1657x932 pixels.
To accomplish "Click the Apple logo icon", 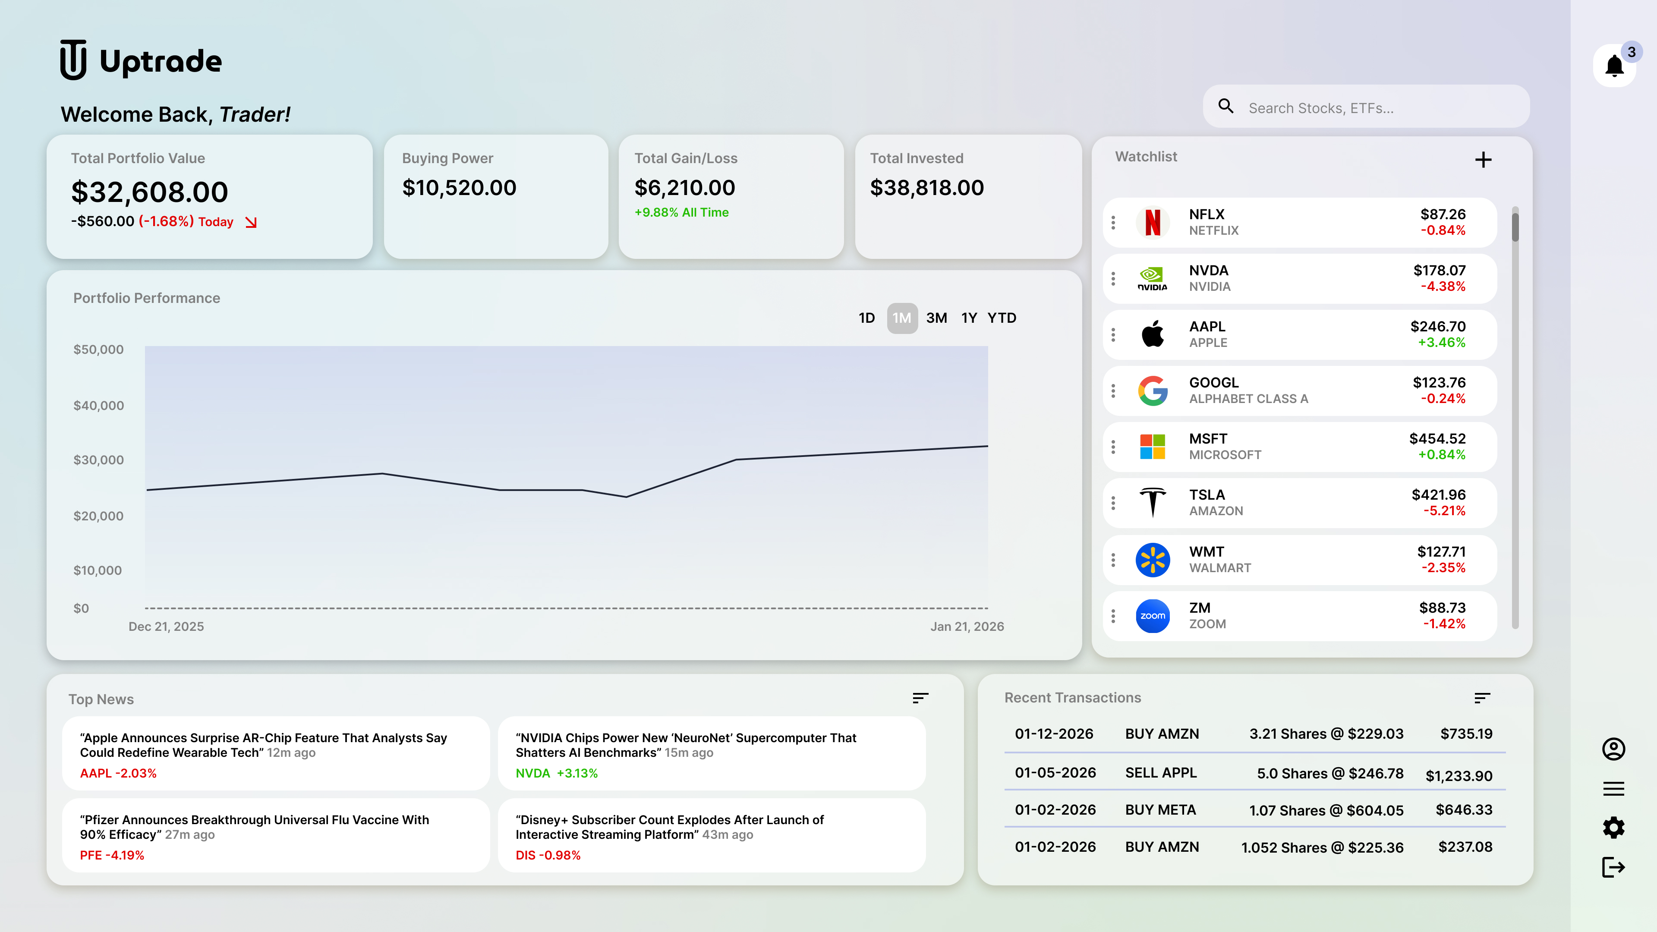I will (x=1153, y=334).
